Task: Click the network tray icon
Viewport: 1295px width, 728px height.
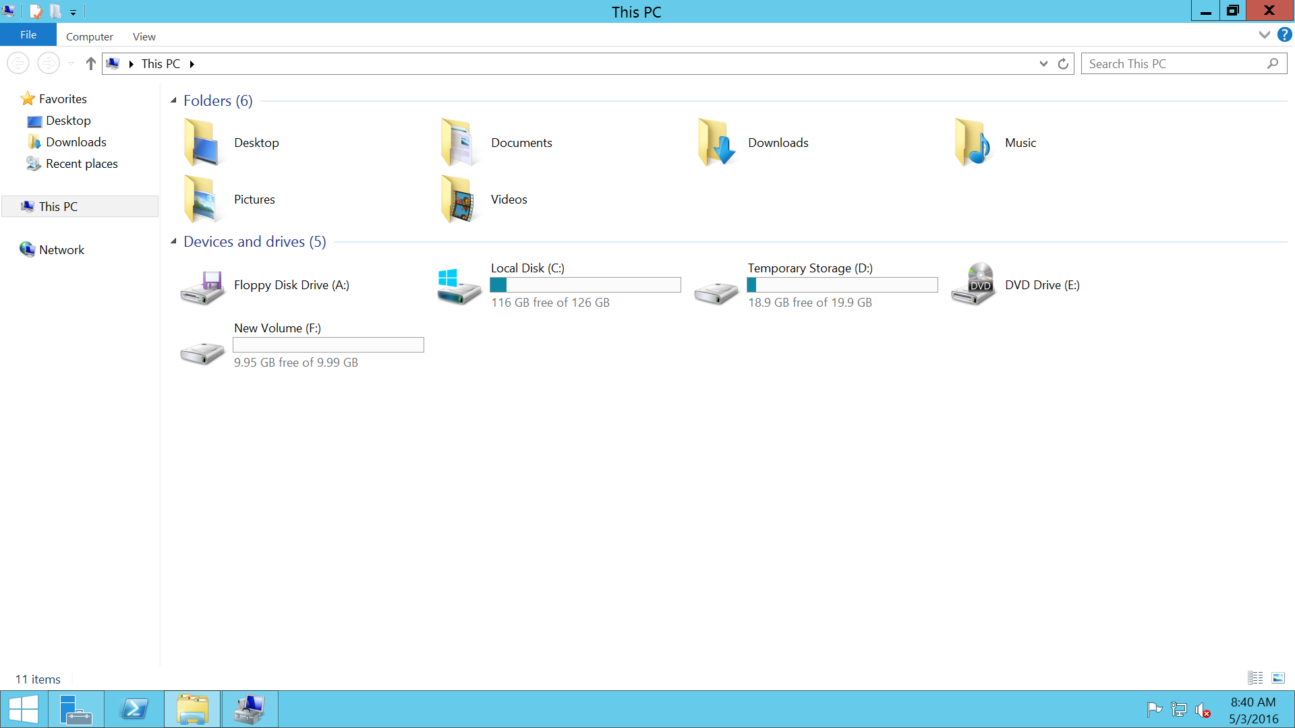Action: pos(1178,709)
